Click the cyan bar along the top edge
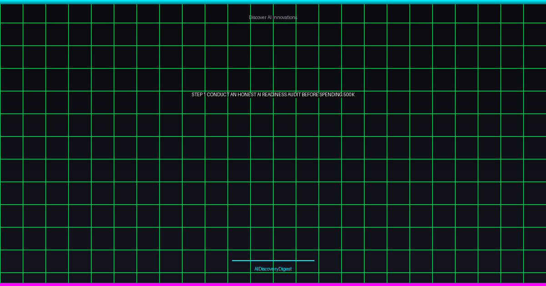This screenshot has width=546, height=286. coord(273,2)
